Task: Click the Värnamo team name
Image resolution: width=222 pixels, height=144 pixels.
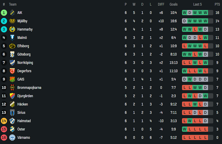Action: 24,138
